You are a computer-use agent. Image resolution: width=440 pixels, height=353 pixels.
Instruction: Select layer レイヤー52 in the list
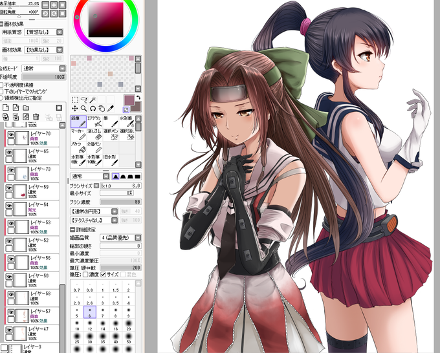(x=32, y=244)
